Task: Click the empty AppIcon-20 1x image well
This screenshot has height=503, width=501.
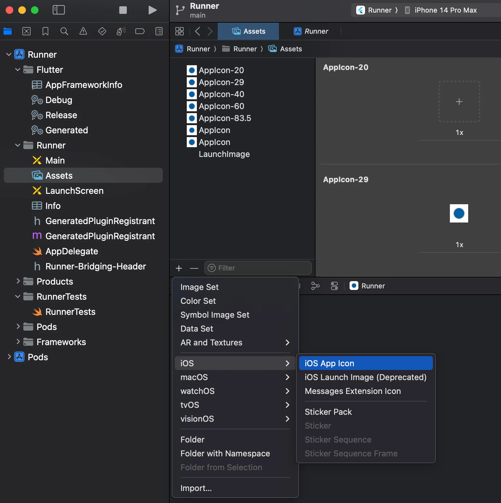Action: coord(459,101)
